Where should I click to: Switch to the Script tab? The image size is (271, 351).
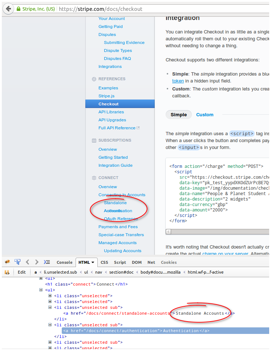point(120,262)
